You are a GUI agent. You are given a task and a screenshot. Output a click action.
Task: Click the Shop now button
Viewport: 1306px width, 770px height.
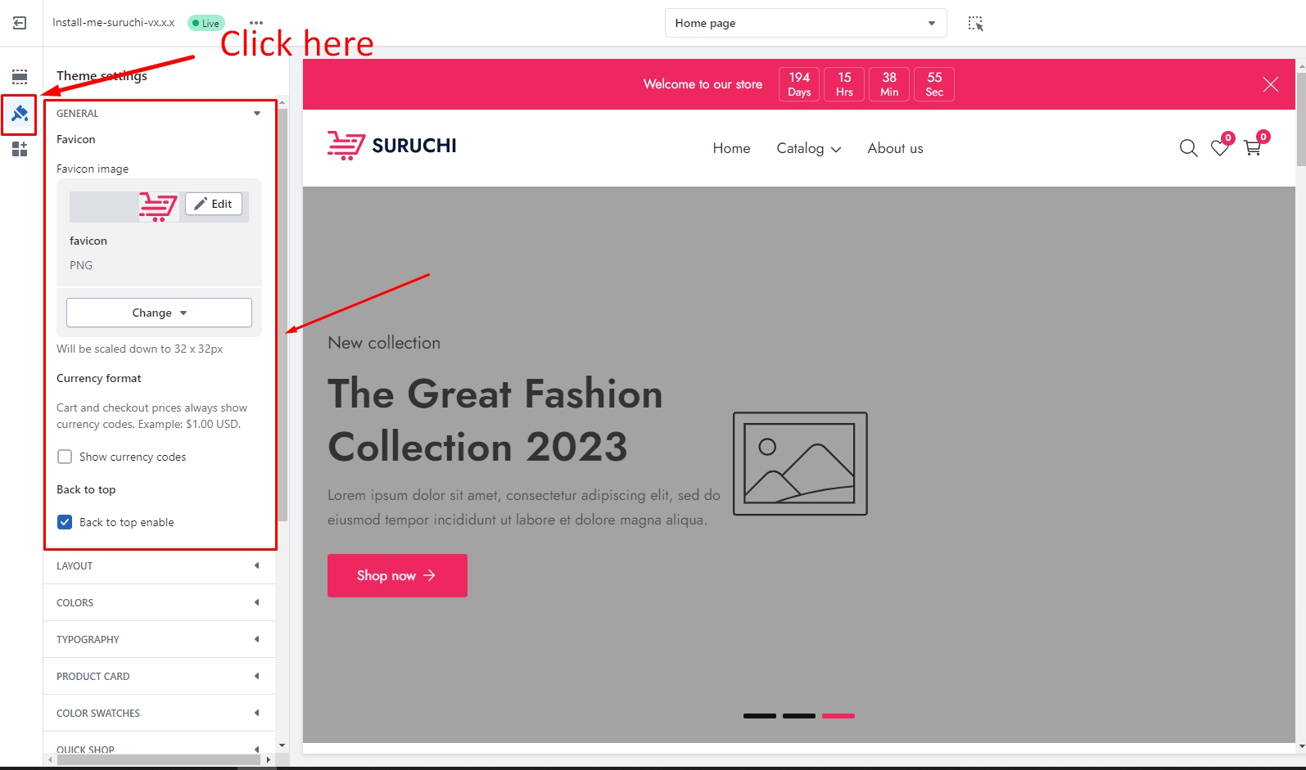click(x=397, y=575)
